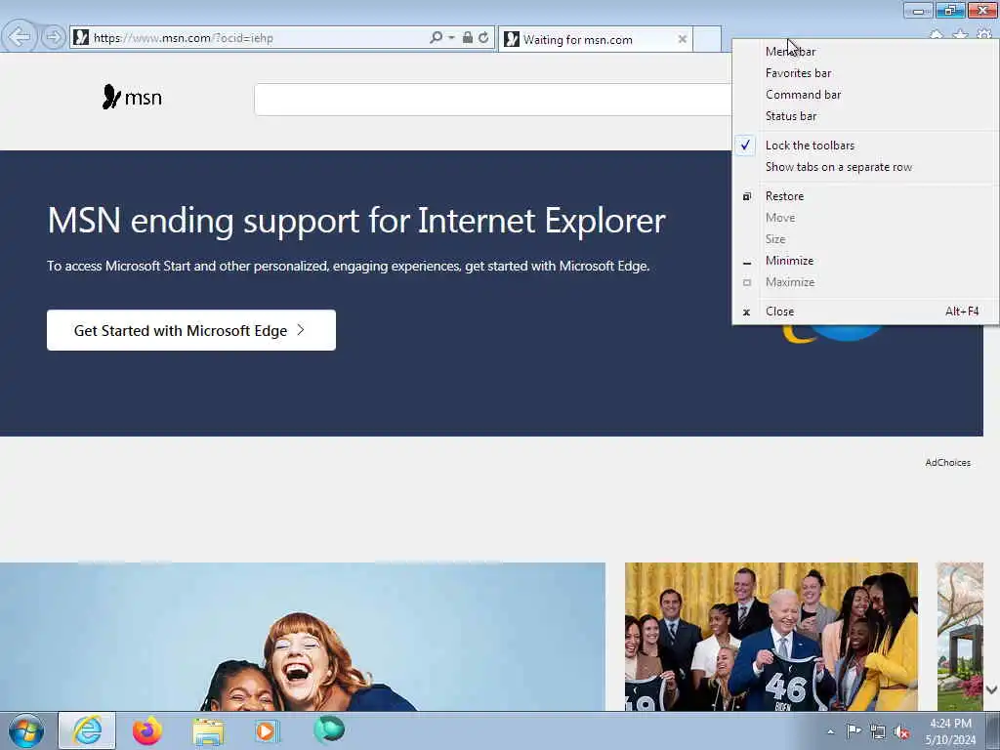Click the muted volume tray icon
This screenshot has height=750, width=1000.
901,732
